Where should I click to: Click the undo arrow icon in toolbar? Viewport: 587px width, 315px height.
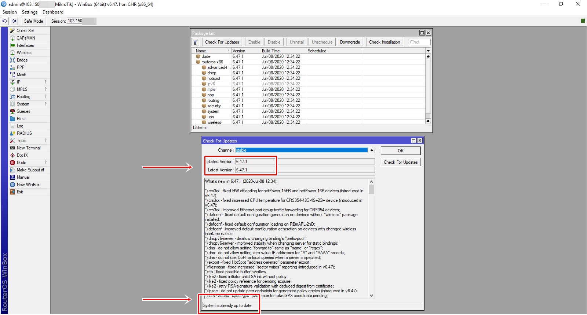(5, 21)
